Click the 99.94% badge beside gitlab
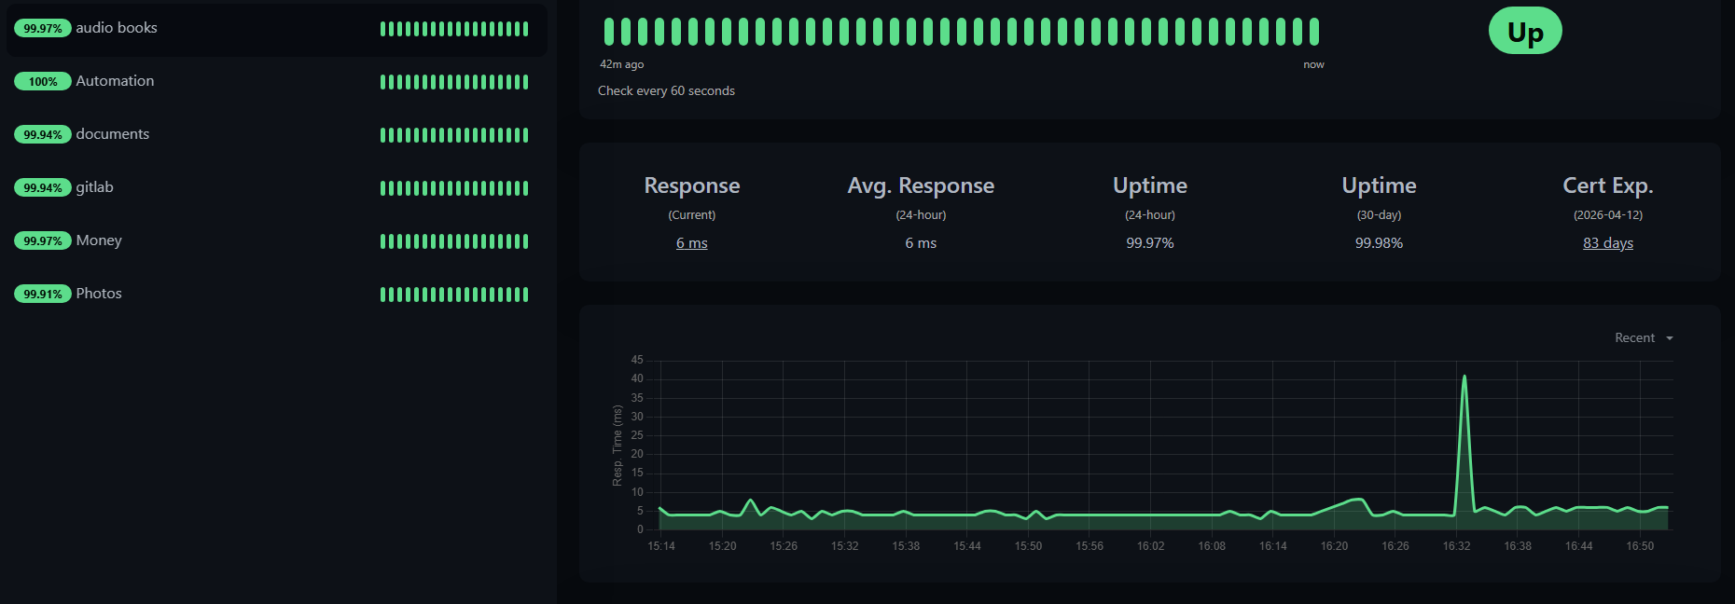The height and width of the screenshot is (604, 1735). [x=43, y=188]
